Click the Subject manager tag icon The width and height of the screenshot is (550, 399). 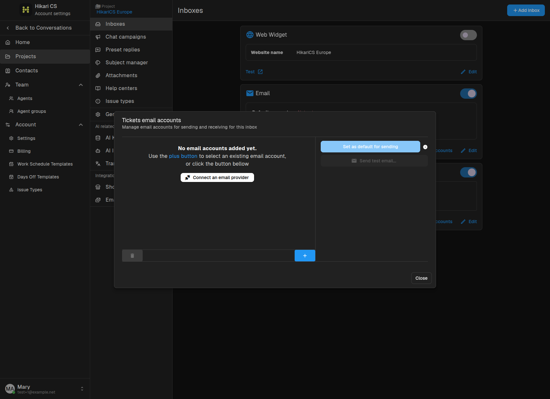tap(98, 63)
